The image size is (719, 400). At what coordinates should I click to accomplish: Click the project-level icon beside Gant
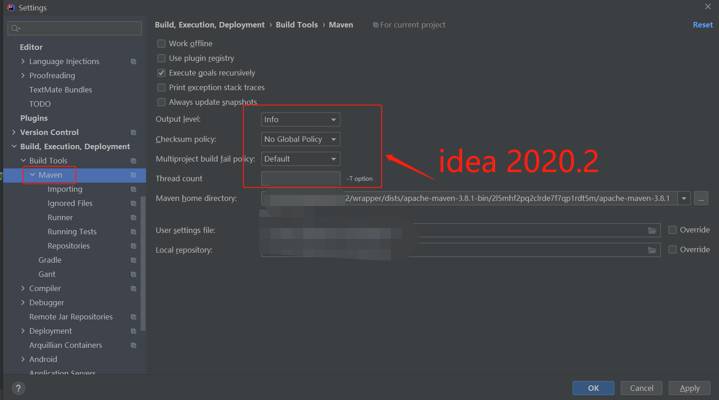(134, 274)
